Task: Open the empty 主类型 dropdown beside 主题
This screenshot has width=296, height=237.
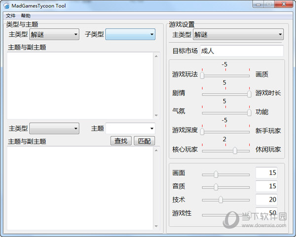Action: point(54,129)
